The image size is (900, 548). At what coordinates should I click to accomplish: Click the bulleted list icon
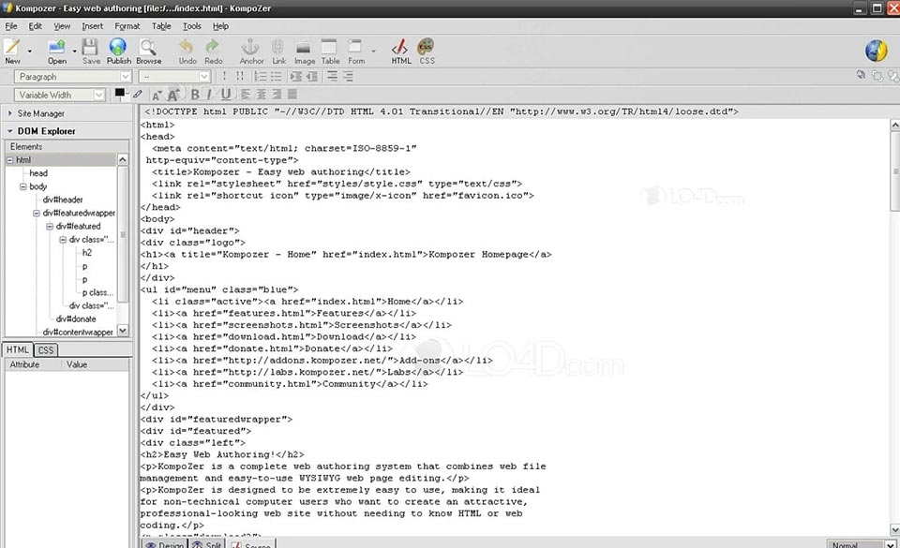tap(276, 76)
